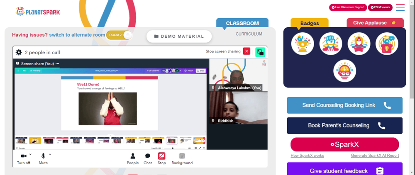Adjust the zoom slider in shared Canva
Screen dimensions: 415x175
click(x=173, y=148)
